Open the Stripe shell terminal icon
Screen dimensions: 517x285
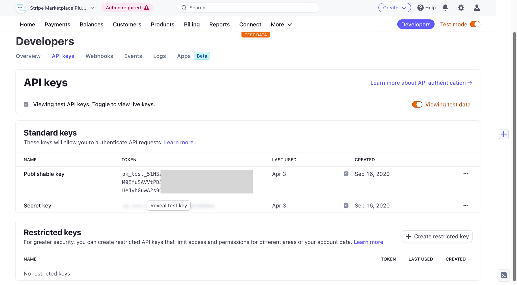click(x=504, y=275)
